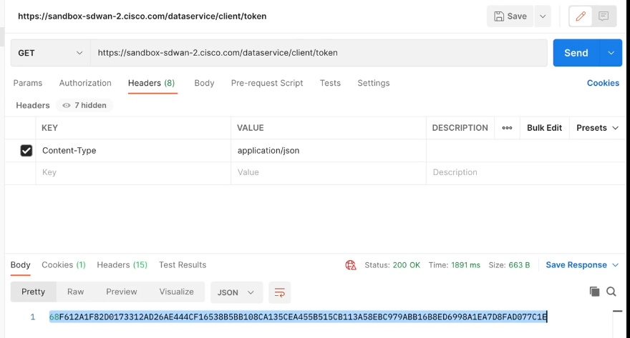Click the request title URL text
The image size is (630, 338).
coord(142,16)
